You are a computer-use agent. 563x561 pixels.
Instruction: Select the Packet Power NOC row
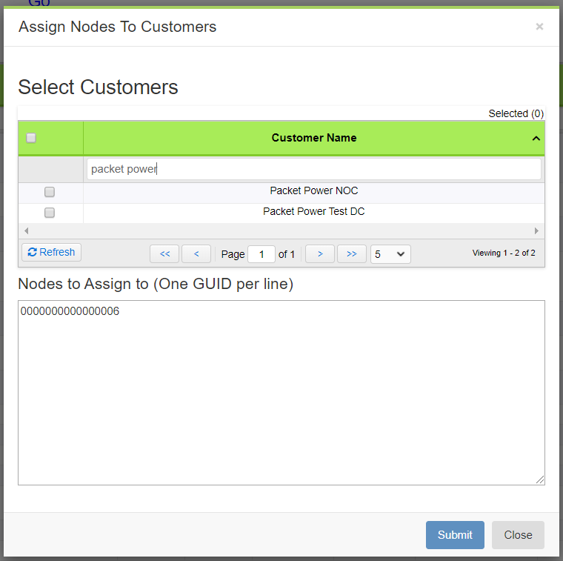pos(313,191)
